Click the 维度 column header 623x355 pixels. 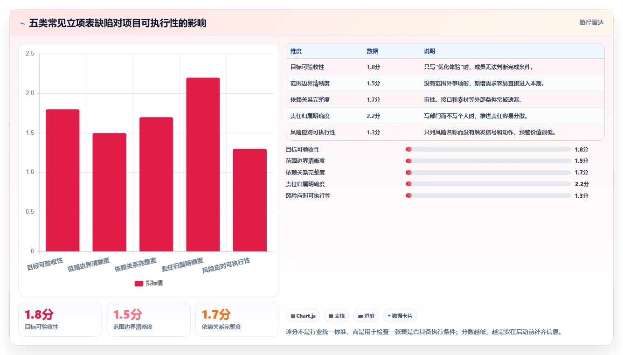pyautogui.click(x=296, y=51)
